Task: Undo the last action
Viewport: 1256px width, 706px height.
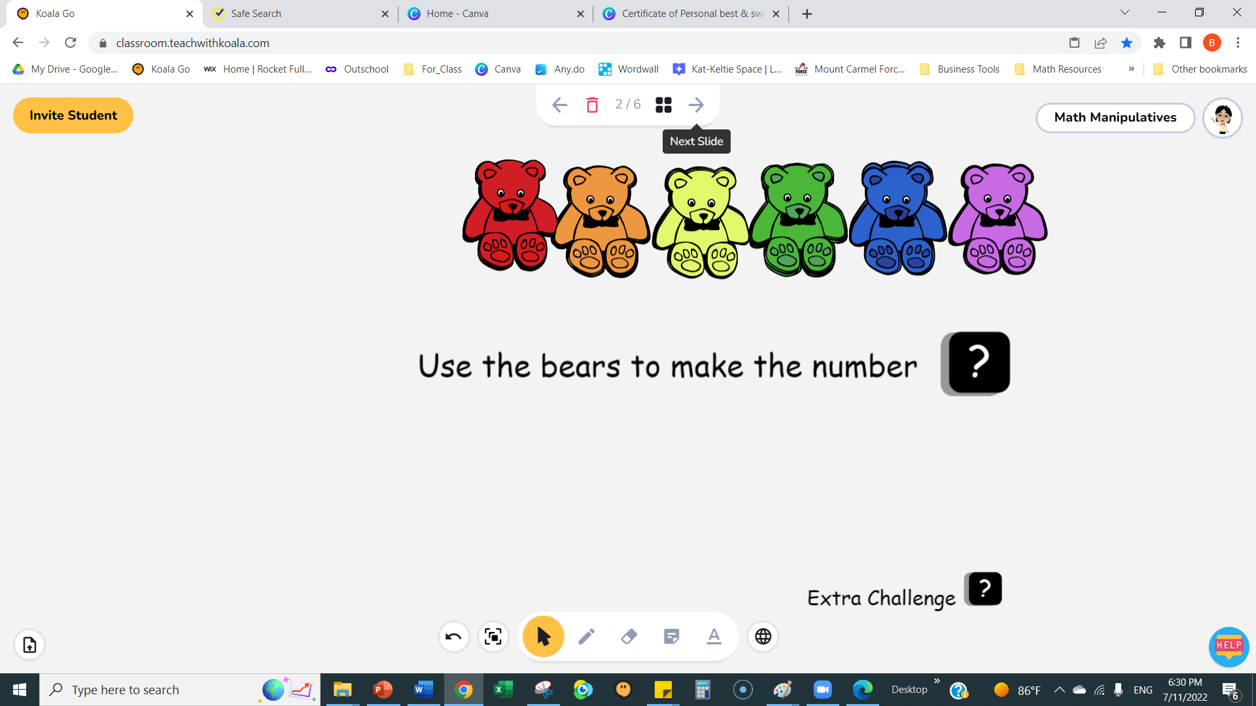Action: tap(454, 636)
